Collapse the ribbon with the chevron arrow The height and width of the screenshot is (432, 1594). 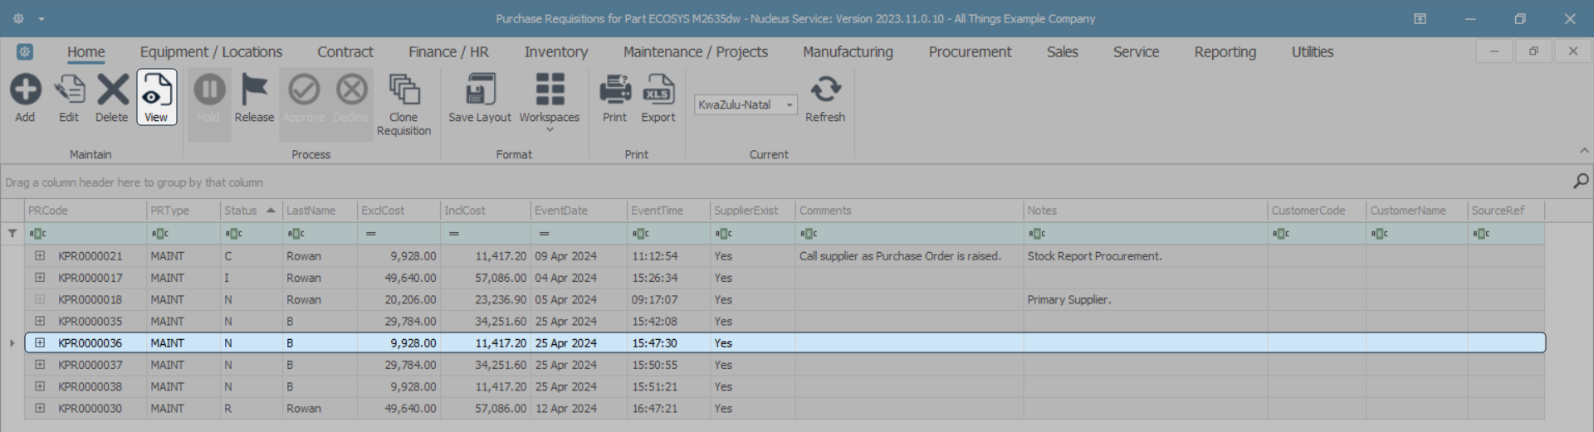point(1584,151)
